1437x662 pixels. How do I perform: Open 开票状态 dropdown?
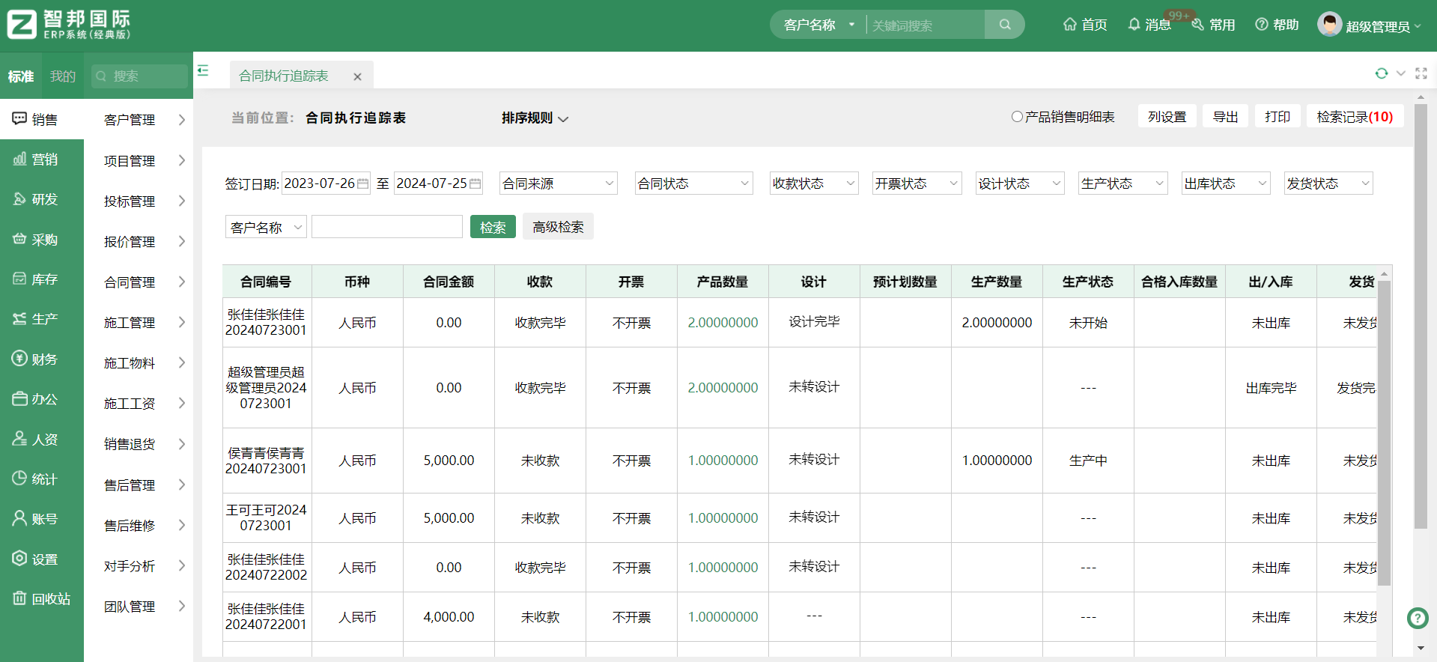point(917,183)
